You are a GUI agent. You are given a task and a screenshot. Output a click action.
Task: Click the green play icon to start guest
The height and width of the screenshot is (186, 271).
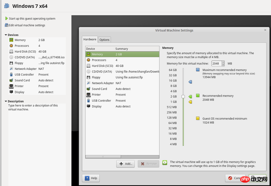[6, 18]
